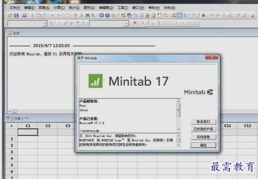Viewport: 258px width, 179px height.
Task: Click the Copy icon in toolbar
Action: [x=38, y=16]
